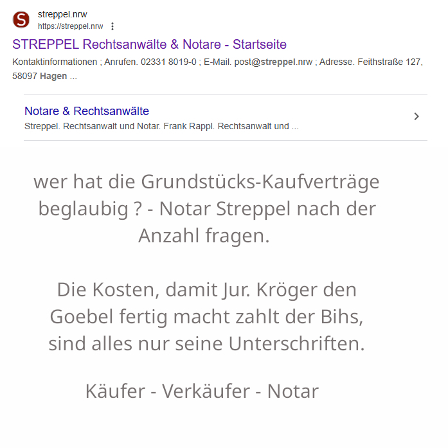This screenshot has width=448, height=448.
Task: Open the three-dot result options menu
Action: 112,26
